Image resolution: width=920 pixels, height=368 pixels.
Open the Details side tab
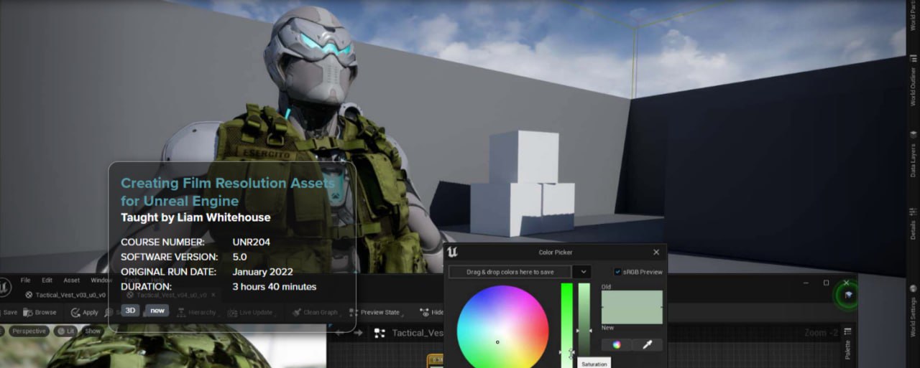point(914,224)
